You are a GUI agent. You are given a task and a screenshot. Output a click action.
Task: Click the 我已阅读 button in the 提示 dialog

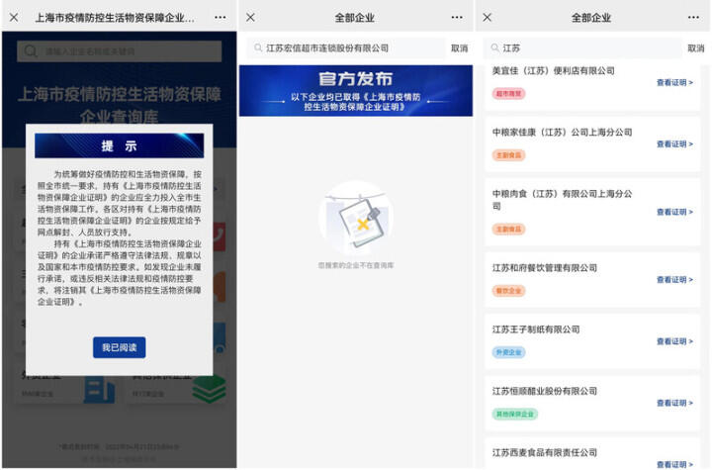pos(120,347)
